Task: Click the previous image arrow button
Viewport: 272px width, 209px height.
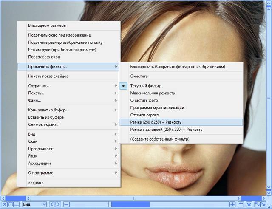Action: point(52,204)
